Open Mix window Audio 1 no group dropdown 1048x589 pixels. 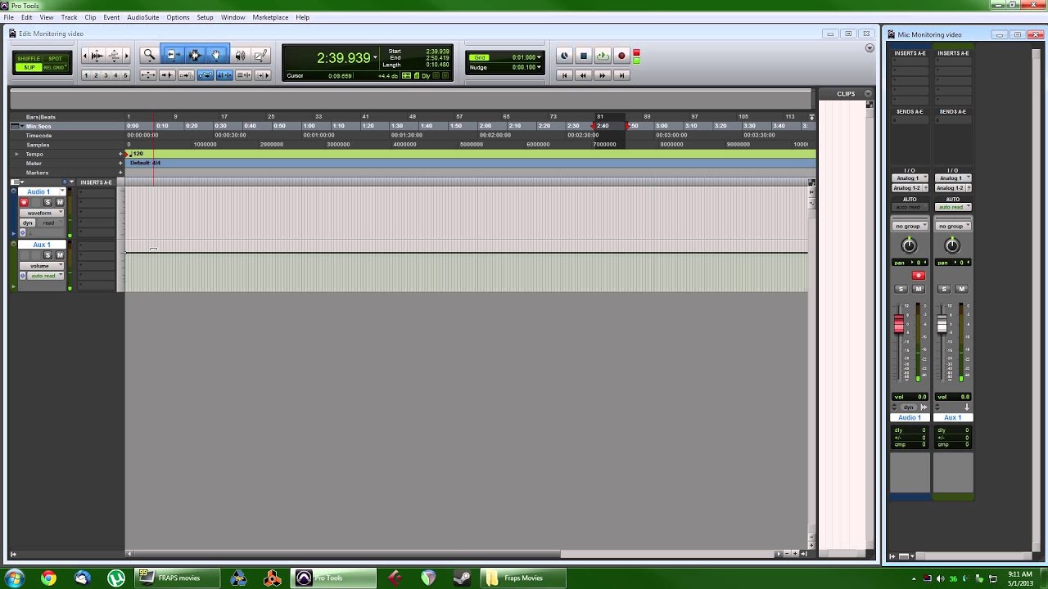910,226
